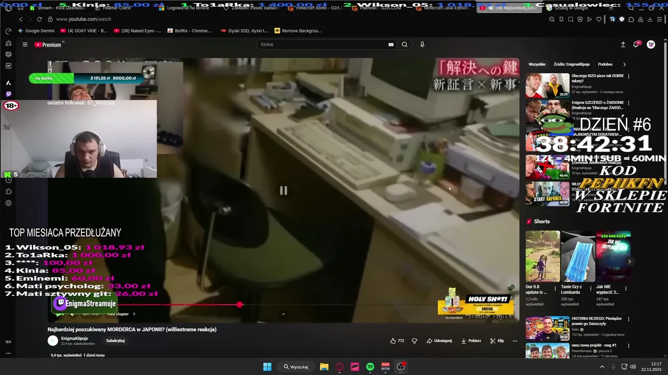Image resolution: width=668 pixels, height=375 pixels.
Task: Switch to the 'Minecraft Java Edition' tab
Action: pyautogui.click(x=442, y=8)
